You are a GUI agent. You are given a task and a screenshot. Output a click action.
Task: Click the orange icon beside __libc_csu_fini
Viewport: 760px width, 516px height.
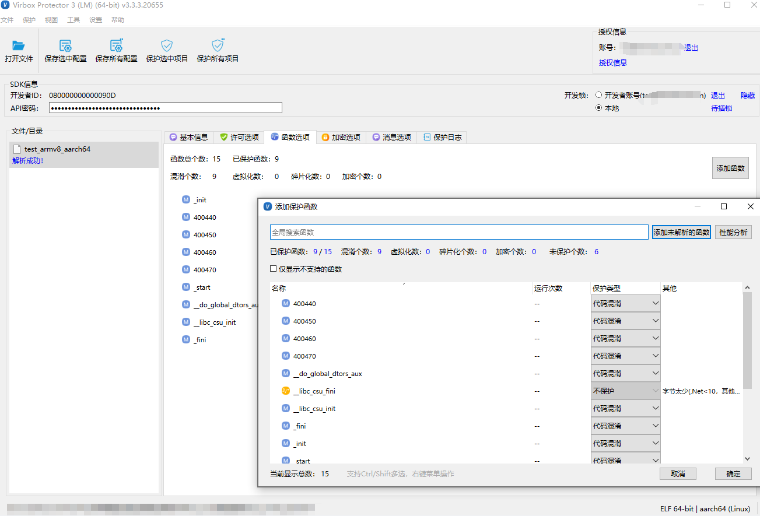point(286,391)
